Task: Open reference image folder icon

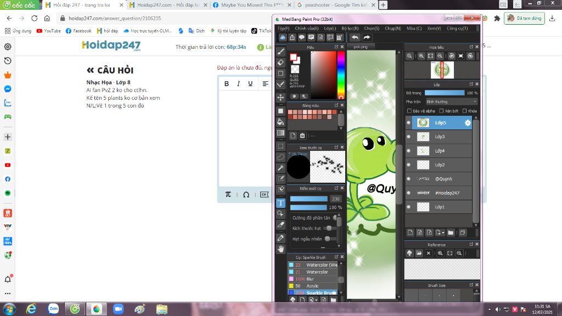Action: point(419,253)
